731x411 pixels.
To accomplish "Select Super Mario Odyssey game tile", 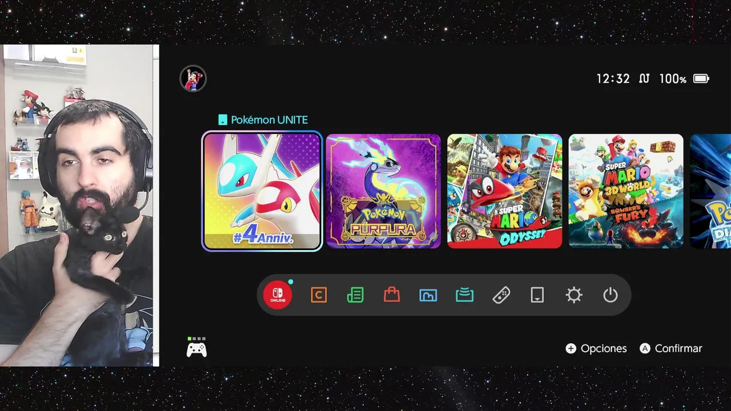I will pyautogui.click(x=505, y=191).
